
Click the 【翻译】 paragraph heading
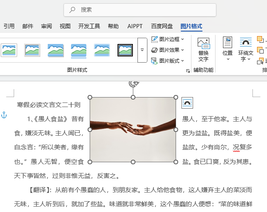[39, 190]
